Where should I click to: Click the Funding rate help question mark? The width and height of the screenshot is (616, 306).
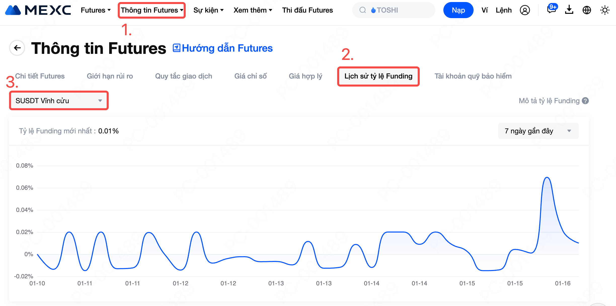586,101
